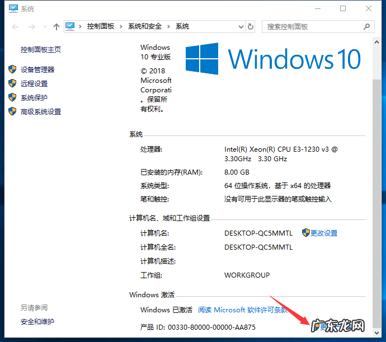This screenshot has width=386, height=342.
Task: Click shield icon beside 高级系统设置
Action: click(12, 111)
